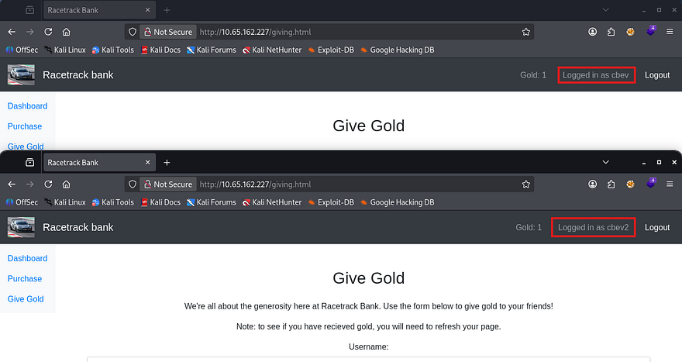Open the Purchase link in the cbev2 window sidebar

click(25, 278)
